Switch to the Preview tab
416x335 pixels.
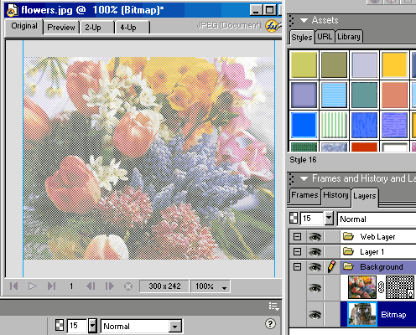(61, 28)
